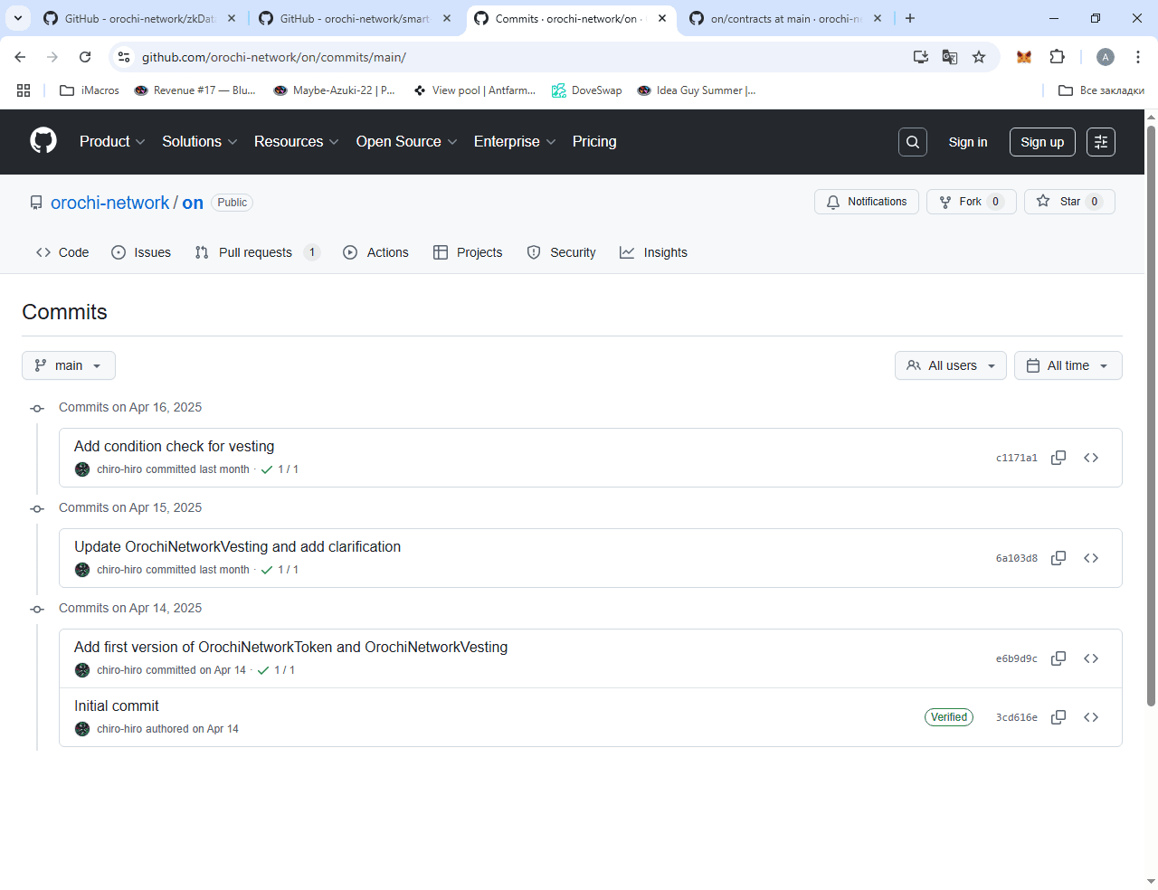
Task: Open the tab search dropdown arrow
Action: (18, 18)
